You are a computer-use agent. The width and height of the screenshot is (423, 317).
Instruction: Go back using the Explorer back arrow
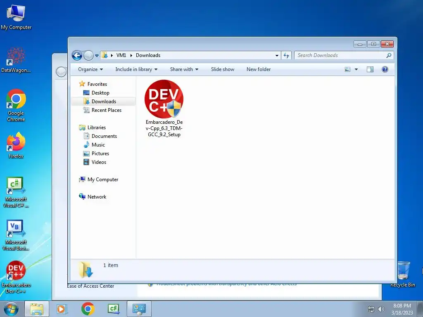point(77,56)
